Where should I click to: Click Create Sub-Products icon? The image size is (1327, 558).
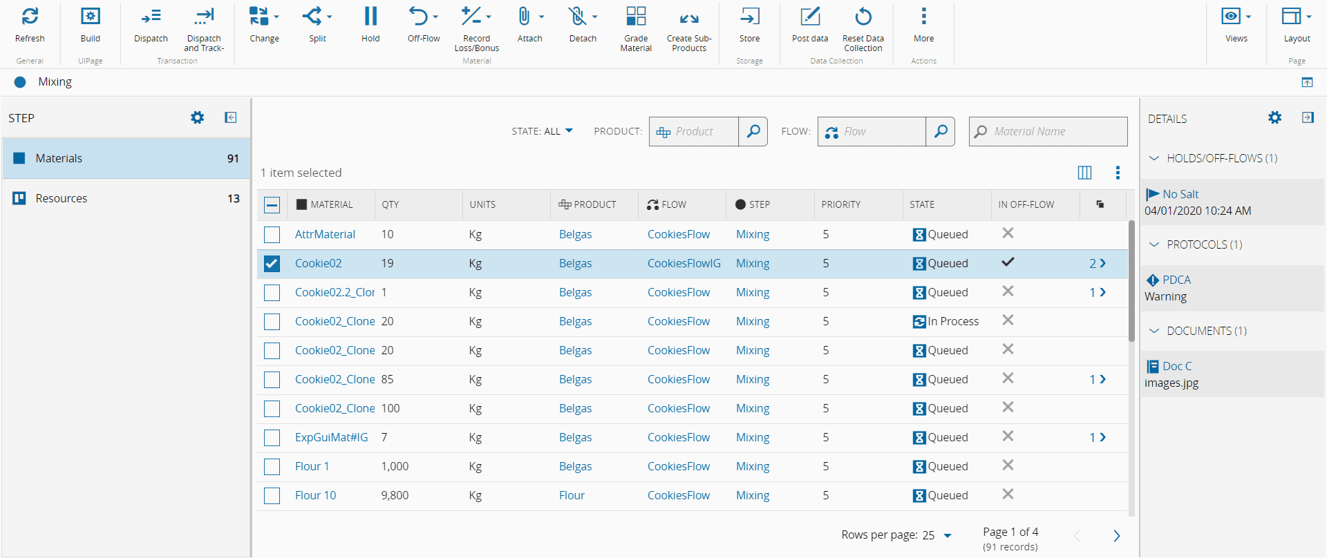(688, 17)
